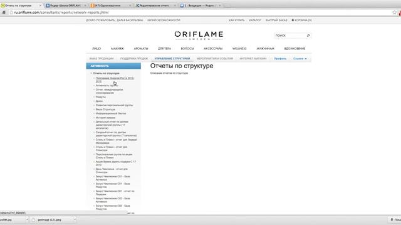401x225 pixels.
Task: Open the Долги report
Action: coord(99,101)
